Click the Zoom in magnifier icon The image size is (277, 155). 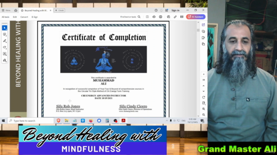click(203, 109)
